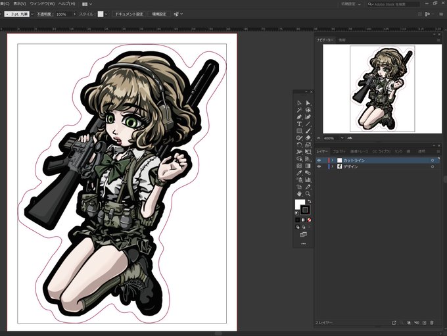
Task: Select the Mesh tool
Action: tap(299, 166)
